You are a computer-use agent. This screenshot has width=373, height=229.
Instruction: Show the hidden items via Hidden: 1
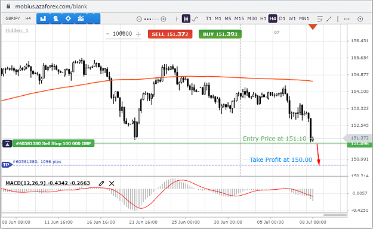click(17, 30)
